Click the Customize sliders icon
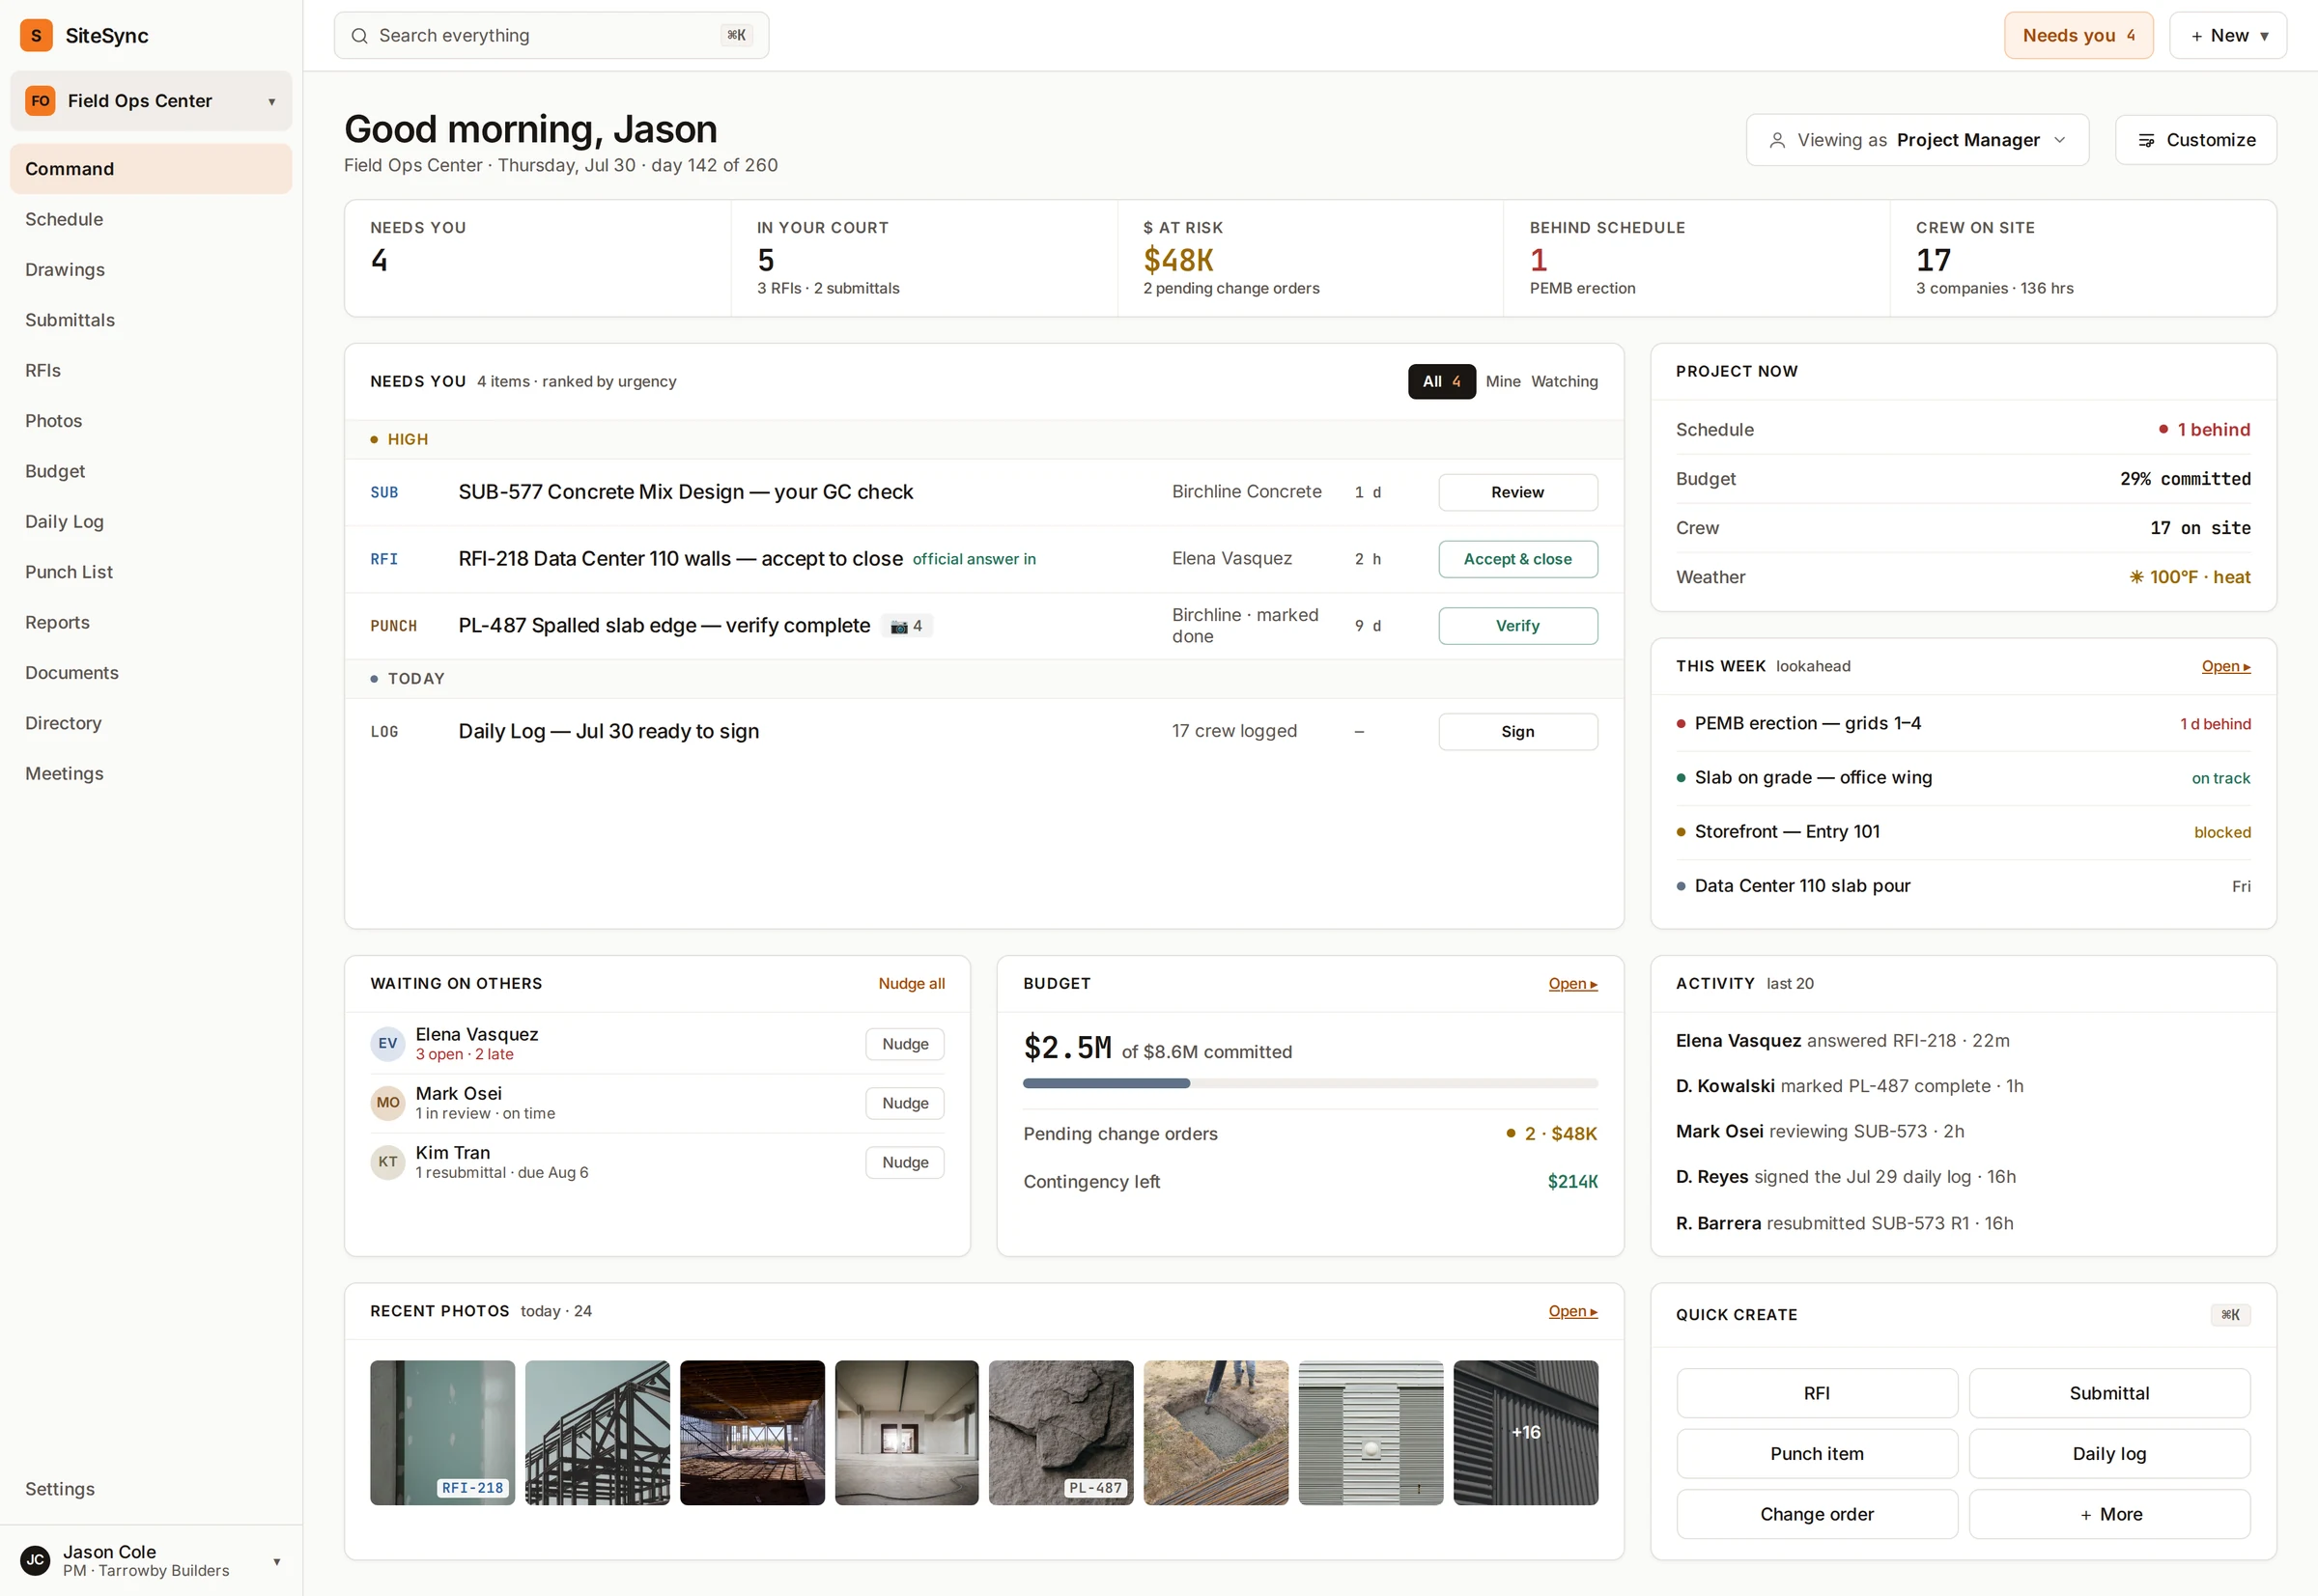 [x=2146, y=140]
